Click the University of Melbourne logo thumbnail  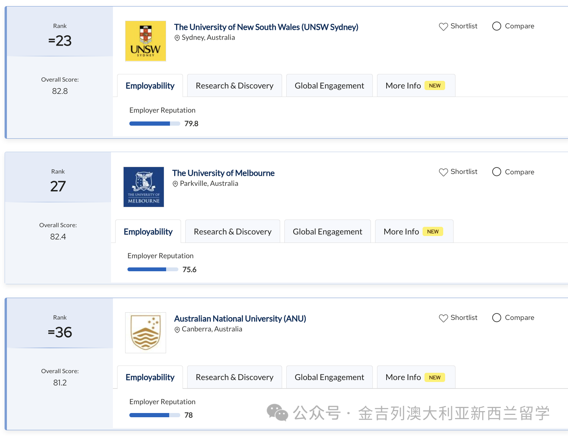tap(144, 187)
